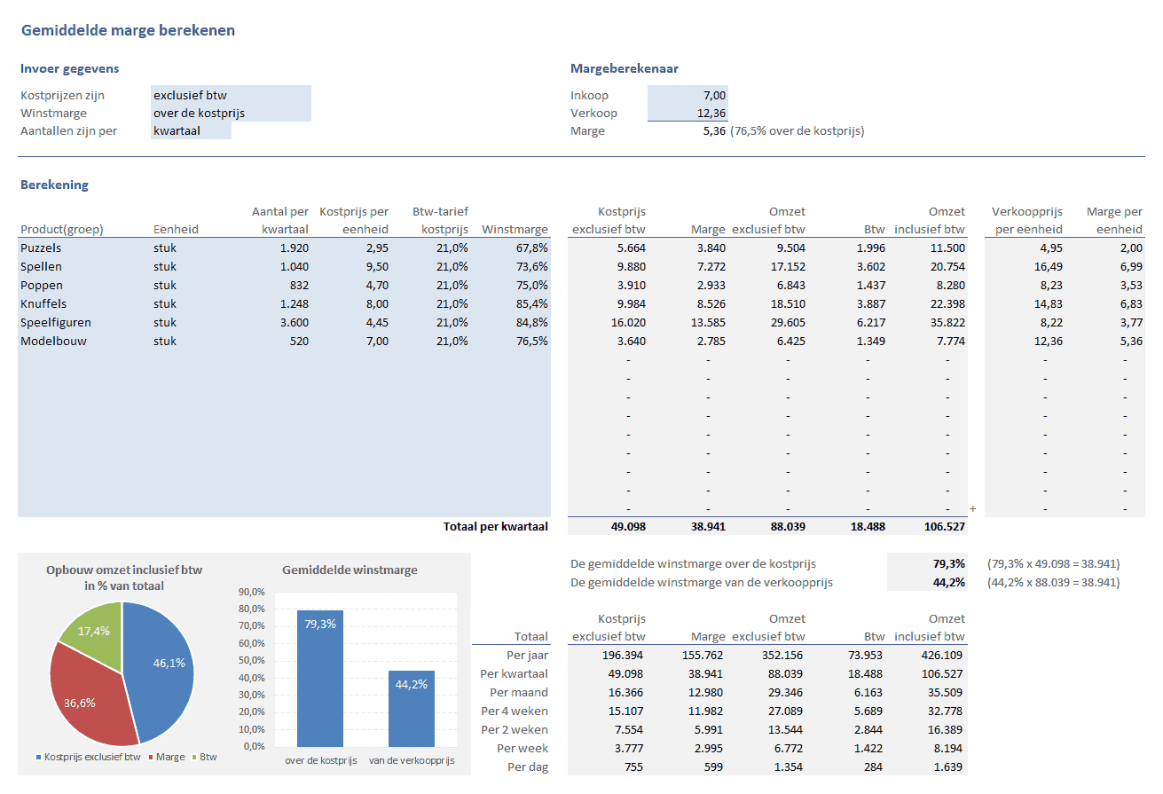Click the blue 46,1% pie slice
Image resolution: width=1163 pixels, height=794 pixels.
point(161,665)
